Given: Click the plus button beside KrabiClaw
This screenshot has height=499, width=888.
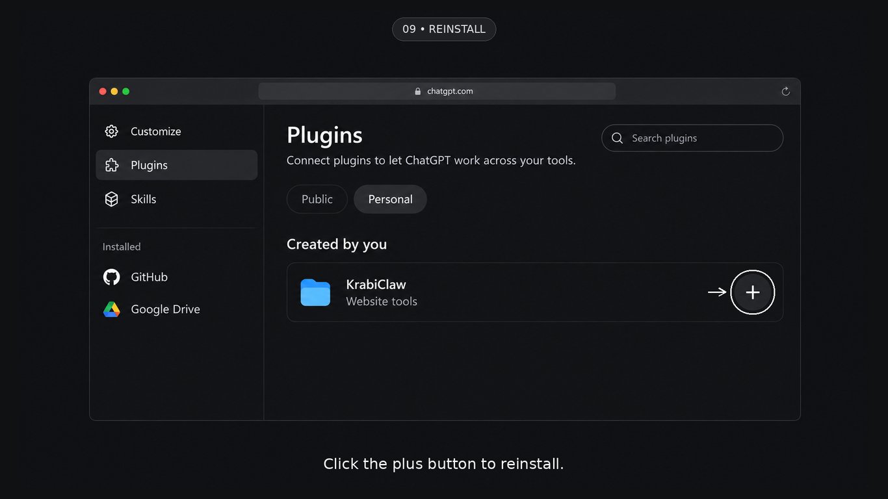Looking at the screenshot, I should point(752,292).
